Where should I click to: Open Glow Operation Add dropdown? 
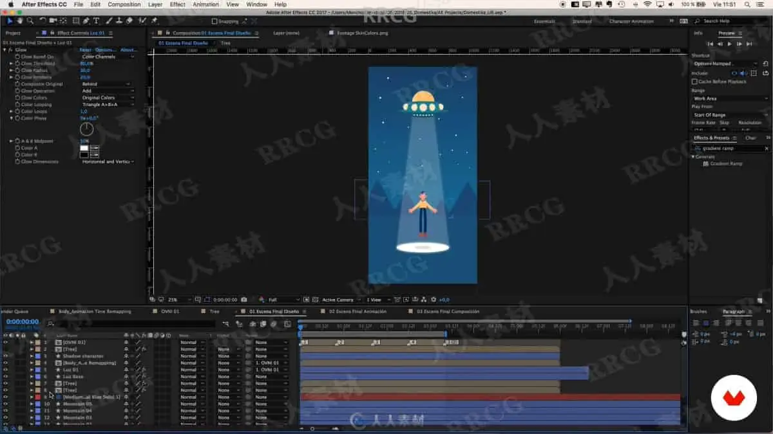[108, 91]
